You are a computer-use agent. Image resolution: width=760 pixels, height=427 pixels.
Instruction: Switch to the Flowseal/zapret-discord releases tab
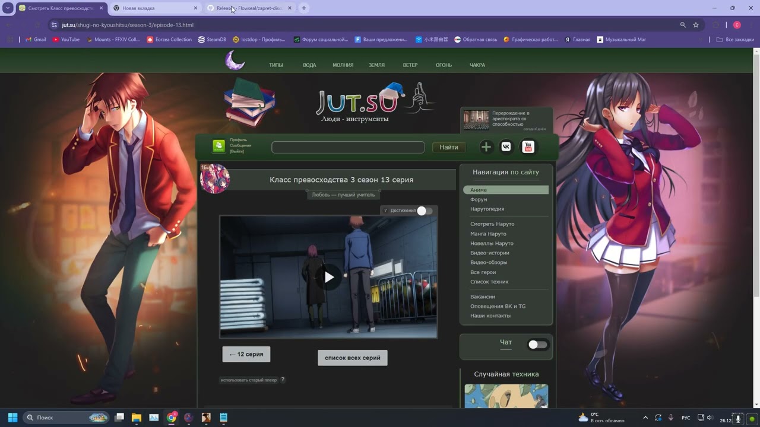point(252,8)
